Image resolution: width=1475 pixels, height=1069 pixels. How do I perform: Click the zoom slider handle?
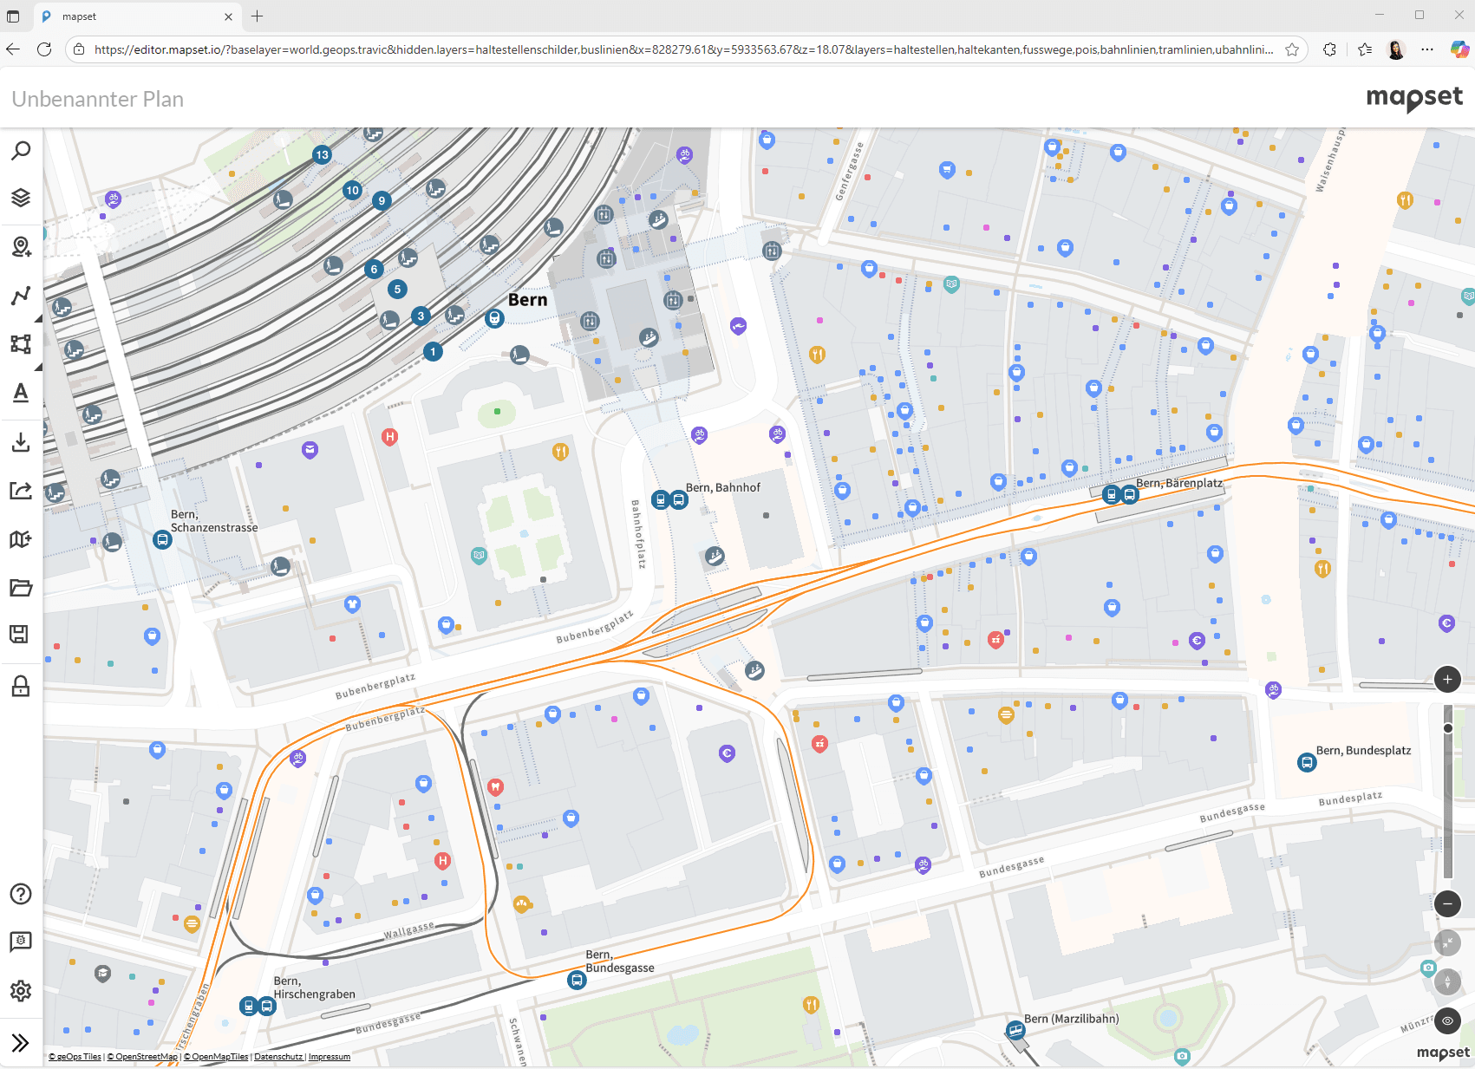(1447, 728)
